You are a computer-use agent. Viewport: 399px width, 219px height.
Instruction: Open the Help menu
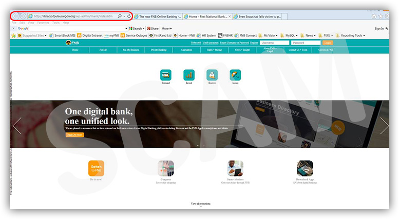66,23
